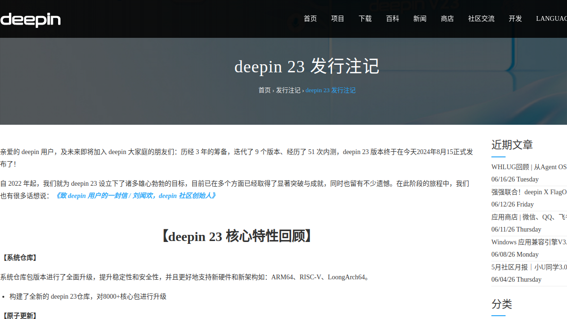Click the 近期文章 sidebar heading

pyautogui.click(x=512, y=145)
